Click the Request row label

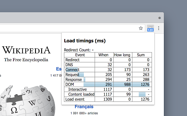click(x=72, y=75)
